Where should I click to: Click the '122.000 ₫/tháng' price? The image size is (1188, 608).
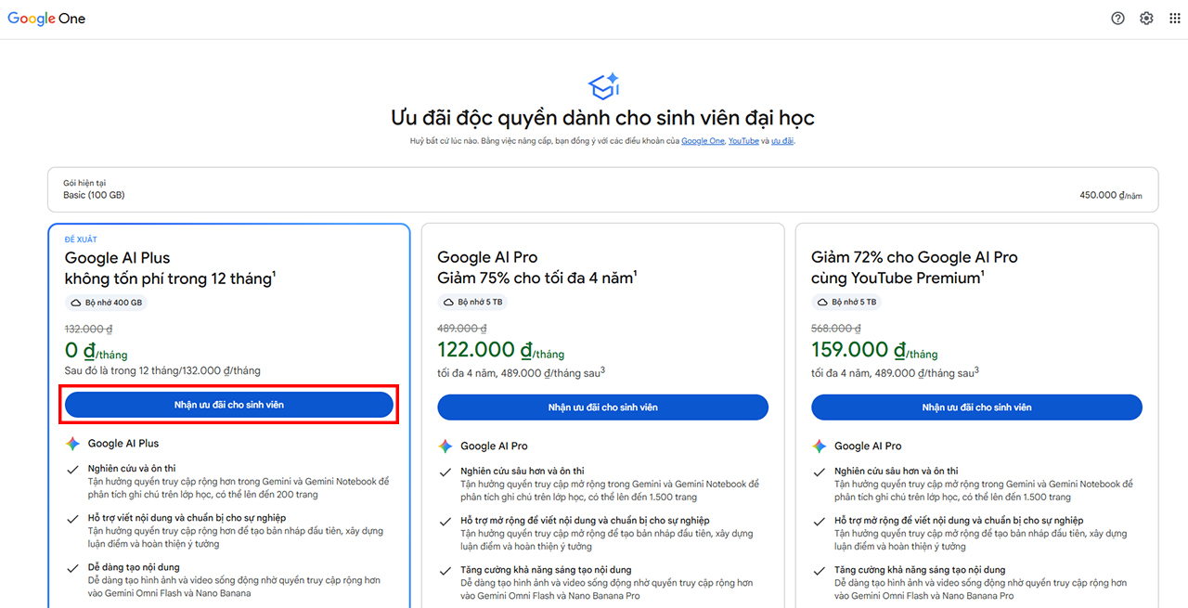pyautogui.click(x=501, y=351)
